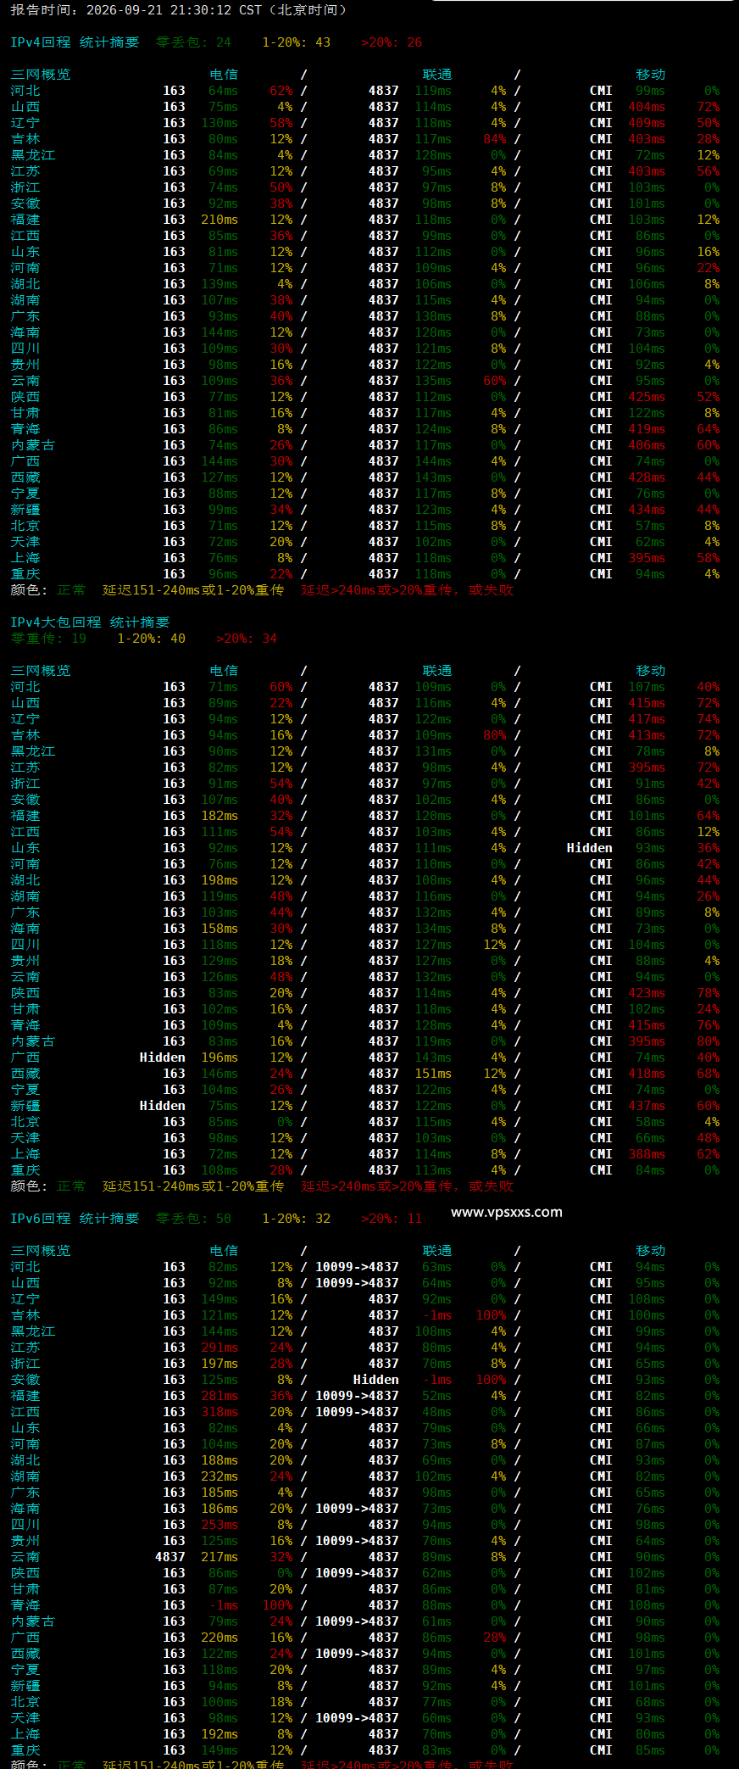739x1769 pixels.
Task: Click 437ms 移动 latency in IPv4大包回程 新疆 row
Action: pyautogui.click(x=647, y=1106)
